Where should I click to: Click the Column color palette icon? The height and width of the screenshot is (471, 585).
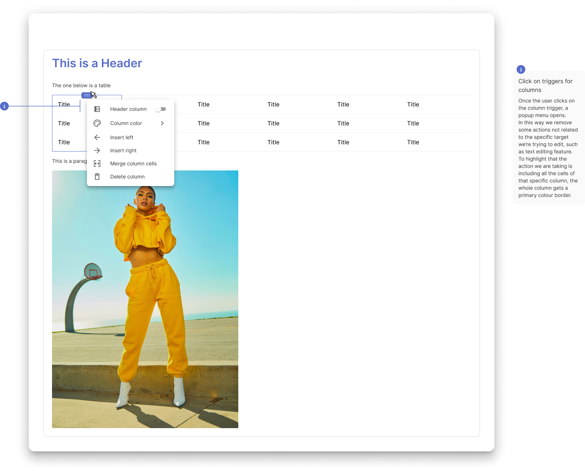coord(97,123)
